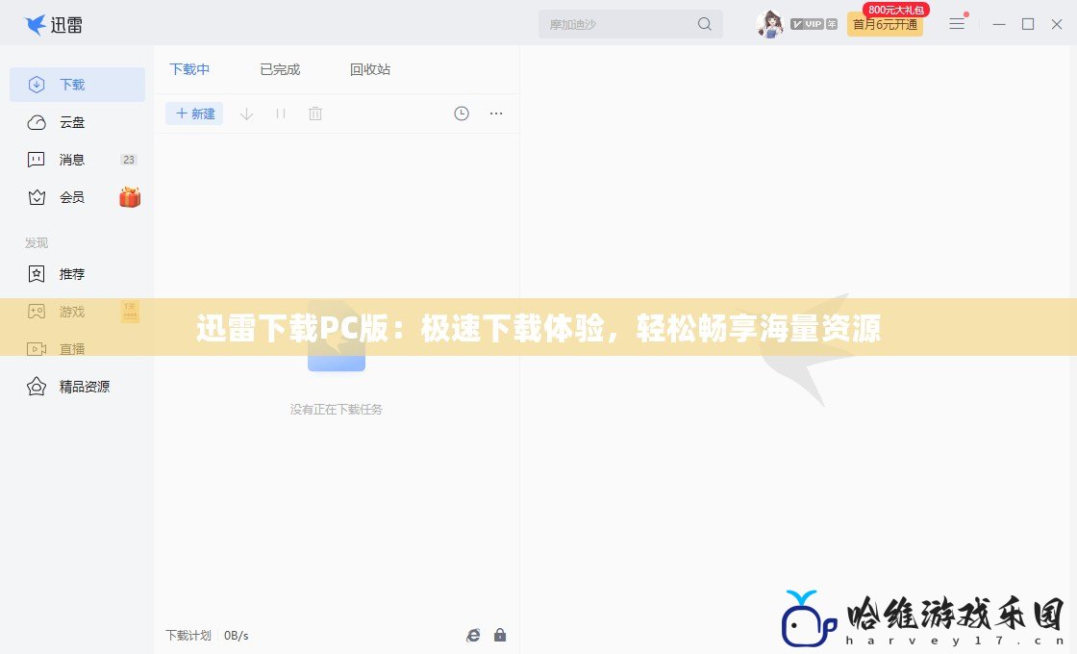Screen dimensions: 1077x654
Task: Open the 云盘 cloud drive section
Action: pos(78,122)
